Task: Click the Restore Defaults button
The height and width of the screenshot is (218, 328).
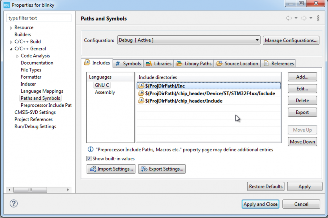Action: point(266,186)
